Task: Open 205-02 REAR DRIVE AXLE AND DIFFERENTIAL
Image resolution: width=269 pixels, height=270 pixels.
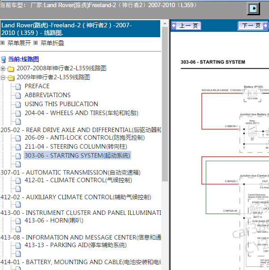Action: [x=81, y=130]
